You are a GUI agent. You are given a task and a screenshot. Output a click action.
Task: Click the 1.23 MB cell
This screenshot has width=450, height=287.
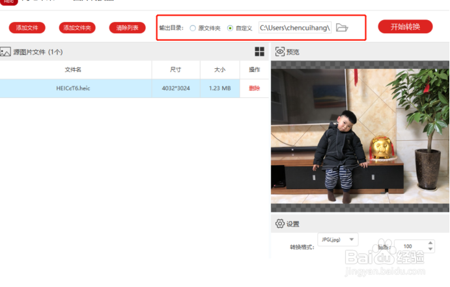(220, 88)
